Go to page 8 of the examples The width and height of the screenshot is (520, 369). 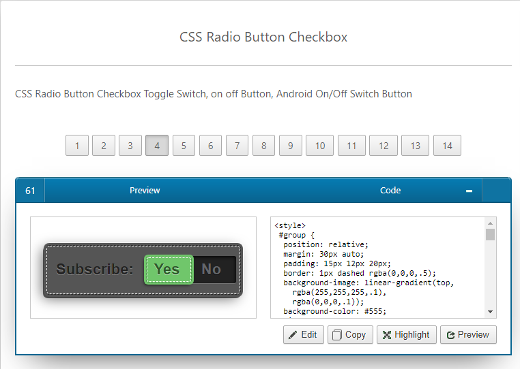click(x=263, y=145)
